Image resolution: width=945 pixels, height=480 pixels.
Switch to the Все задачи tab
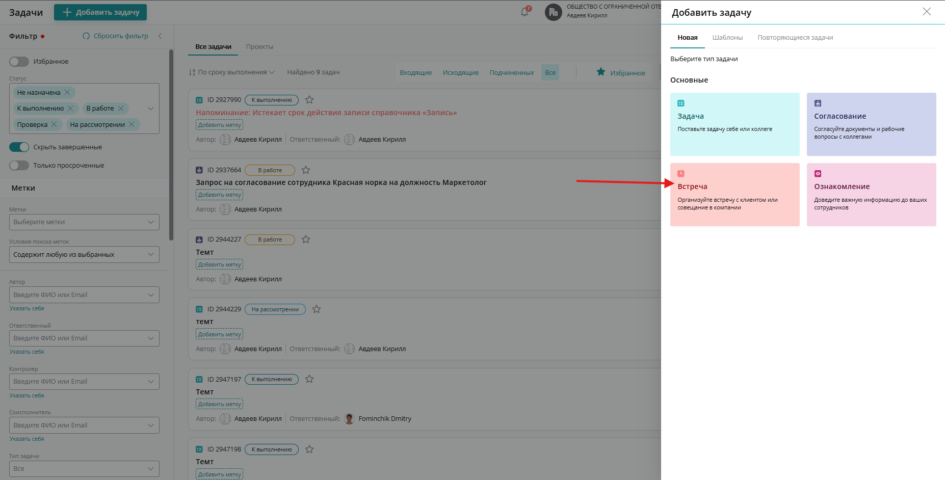213,47
